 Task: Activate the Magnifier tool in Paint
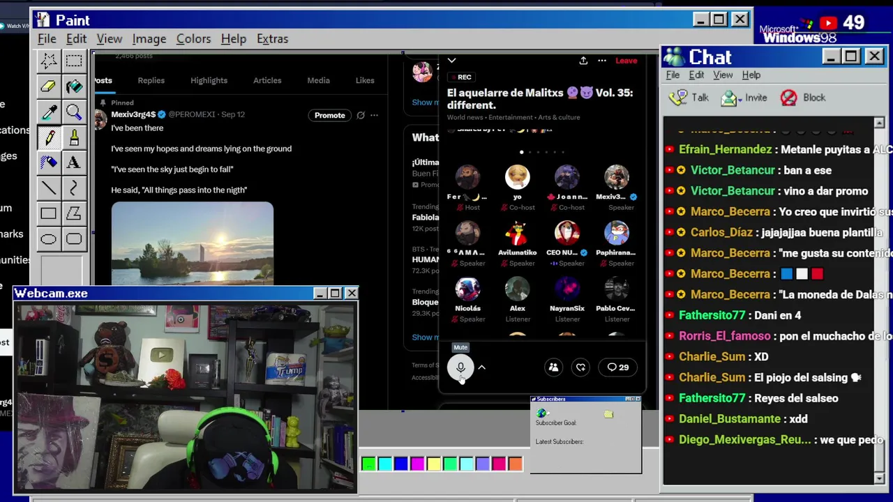(x=73, y=112)
